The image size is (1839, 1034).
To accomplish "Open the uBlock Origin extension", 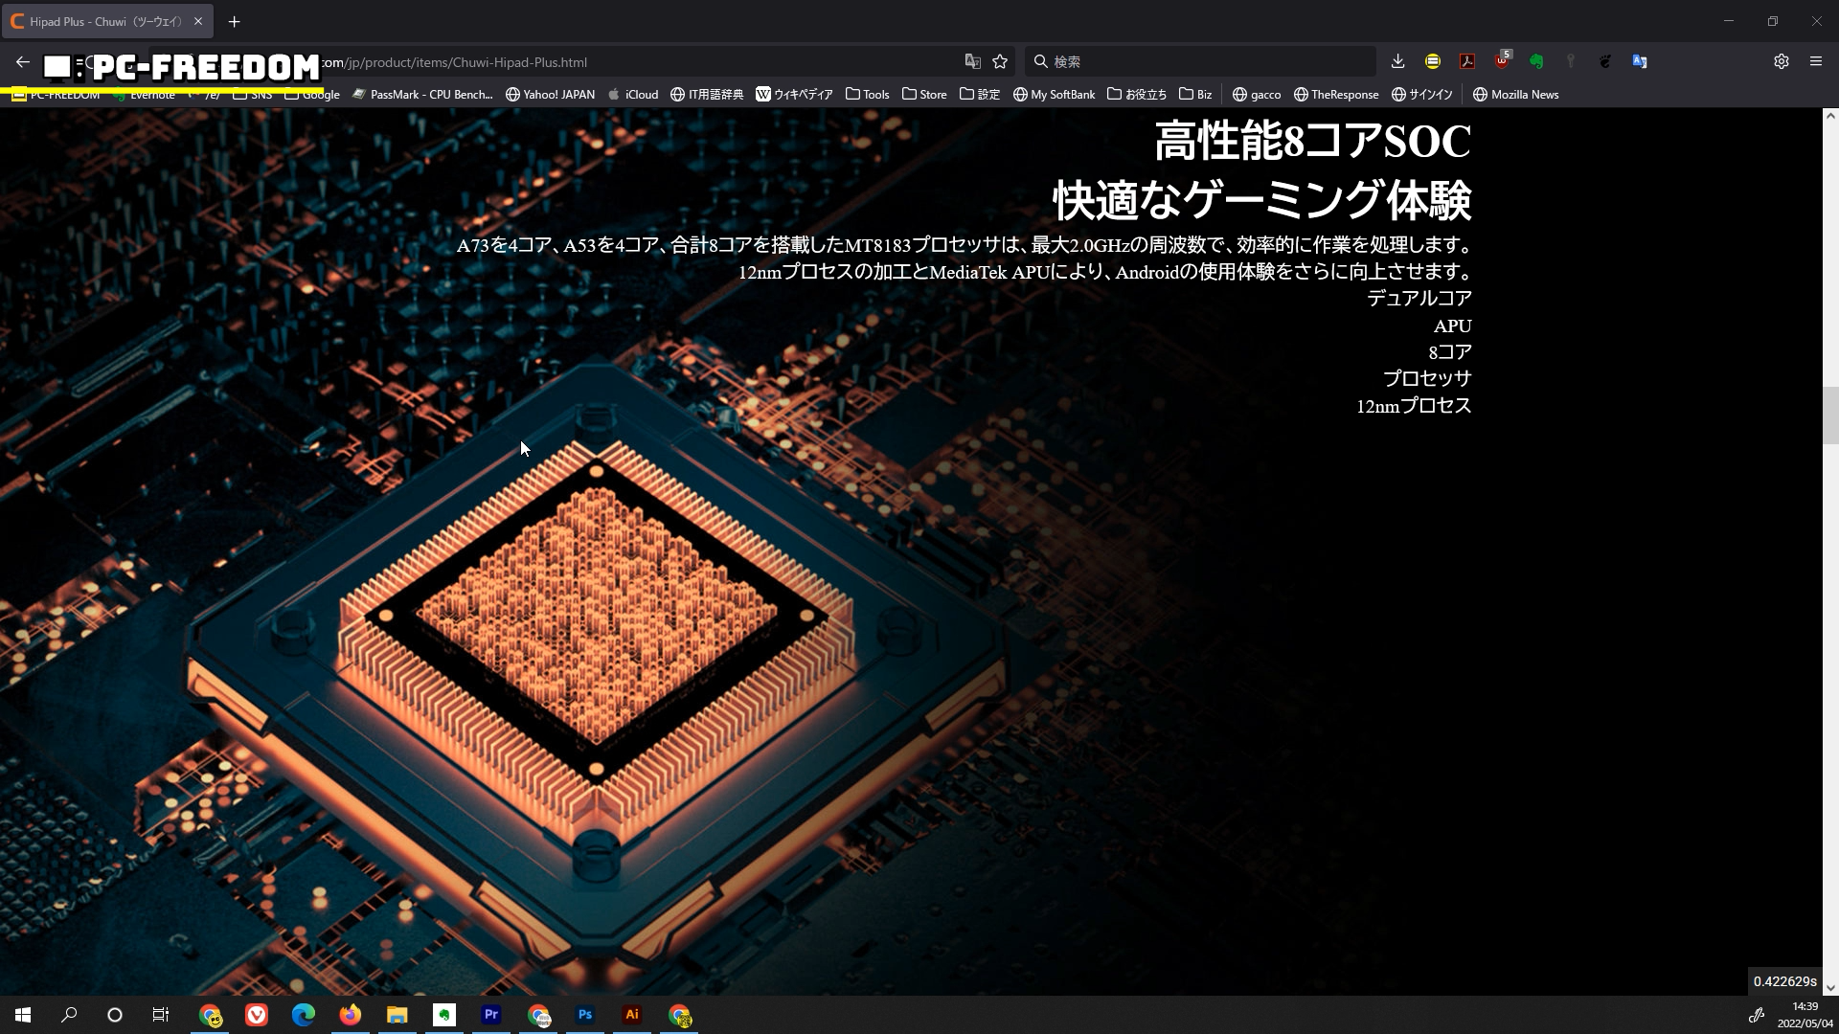I will tap(1501, 61).
